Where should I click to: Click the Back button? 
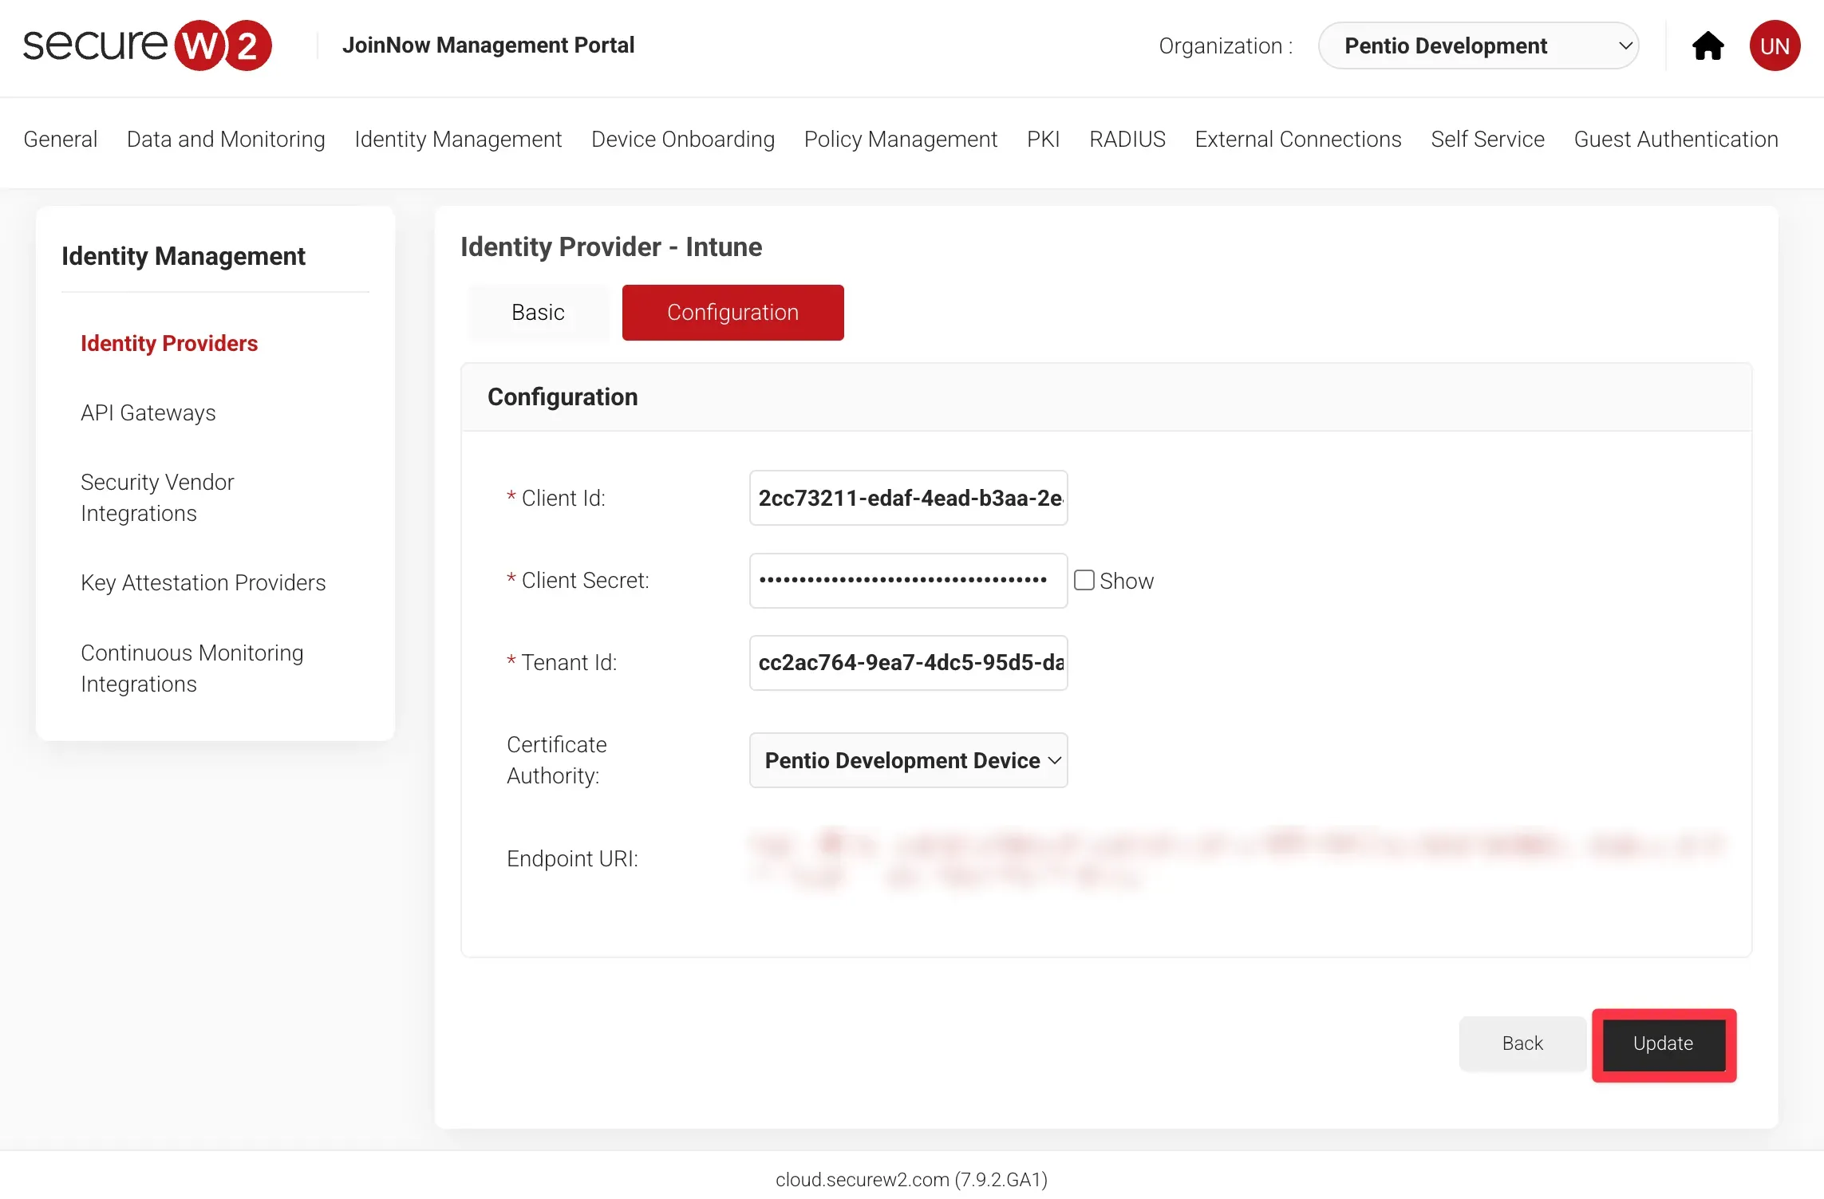[1522, 1043]
